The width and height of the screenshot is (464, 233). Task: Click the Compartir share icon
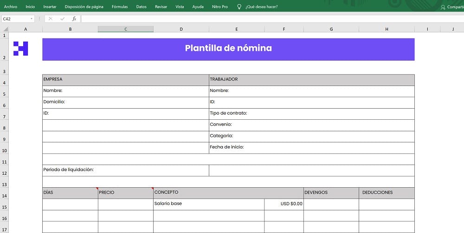[443, 7]
